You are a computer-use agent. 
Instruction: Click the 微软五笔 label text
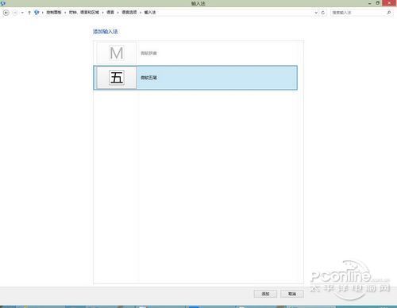pos(148,78)
